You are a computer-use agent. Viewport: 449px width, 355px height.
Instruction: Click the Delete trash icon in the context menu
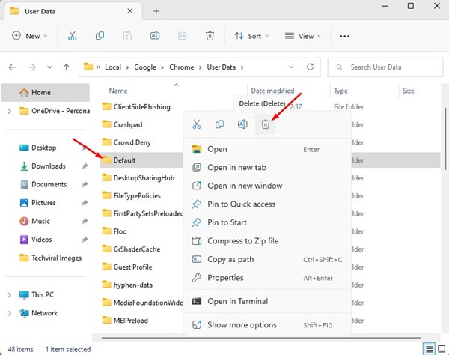point(266,124)
